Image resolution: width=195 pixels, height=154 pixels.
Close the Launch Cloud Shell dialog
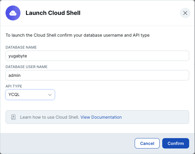click(185, 13)
